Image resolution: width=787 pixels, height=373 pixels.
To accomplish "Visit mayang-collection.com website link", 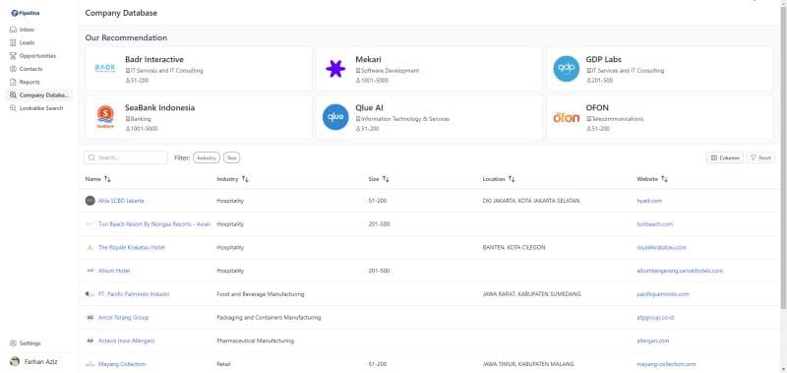I will pyautogui.click(x=666, y=364).
